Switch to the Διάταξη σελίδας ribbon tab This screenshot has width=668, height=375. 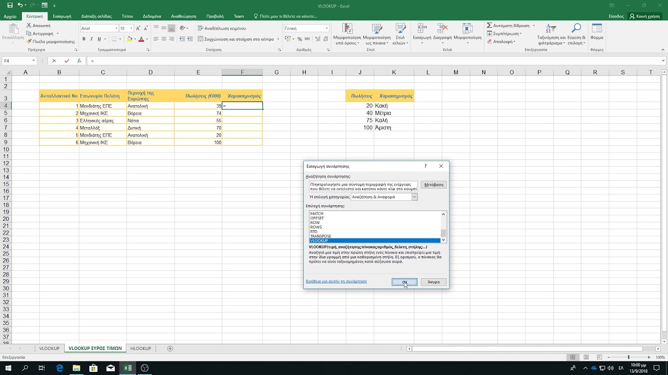[x=96, y=16]
